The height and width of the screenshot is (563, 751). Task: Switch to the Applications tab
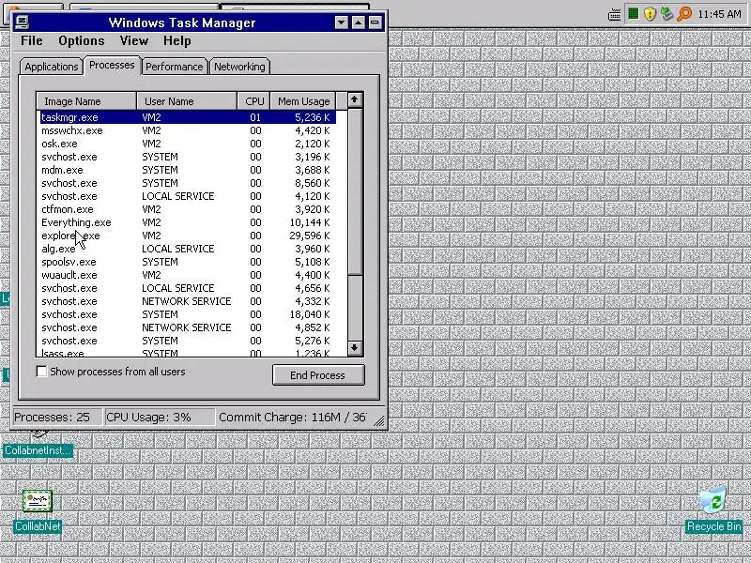[52, 67]
